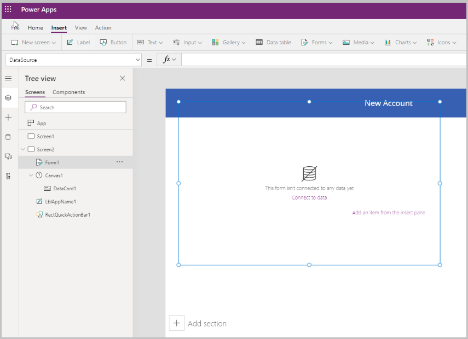Click the Connect to data link

[309, 197]
